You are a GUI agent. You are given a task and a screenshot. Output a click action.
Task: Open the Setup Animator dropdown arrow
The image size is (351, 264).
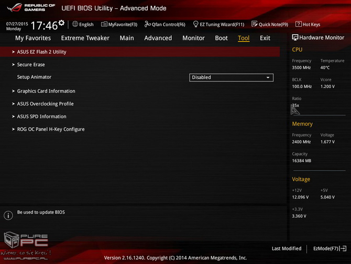coord(268,77)
